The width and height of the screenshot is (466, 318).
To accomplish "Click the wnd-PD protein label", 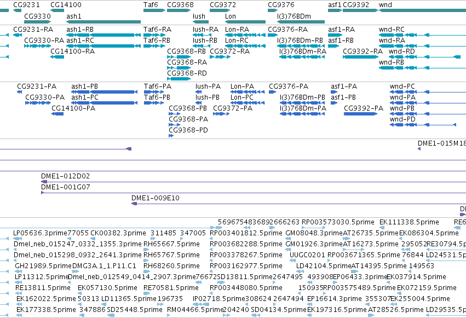I will point(402,119).
